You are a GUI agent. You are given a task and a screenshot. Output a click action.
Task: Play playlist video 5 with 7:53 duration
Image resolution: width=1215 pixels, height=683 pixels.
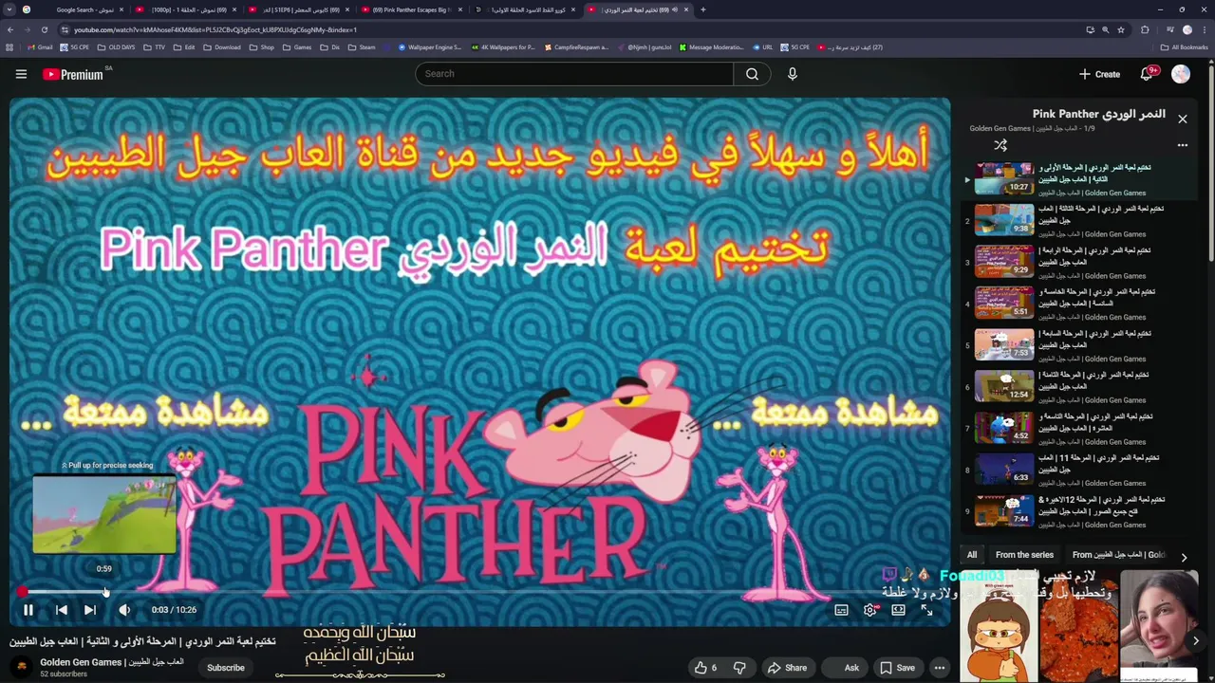point(1077,345)
